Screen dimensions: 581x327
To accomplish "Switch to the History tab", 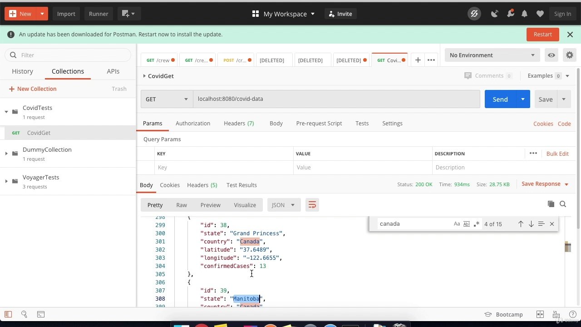I will 22,71.
